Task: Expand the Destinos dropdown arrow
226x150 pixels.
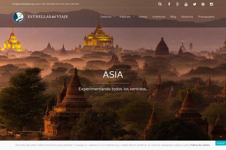Action: click(114, 17)
